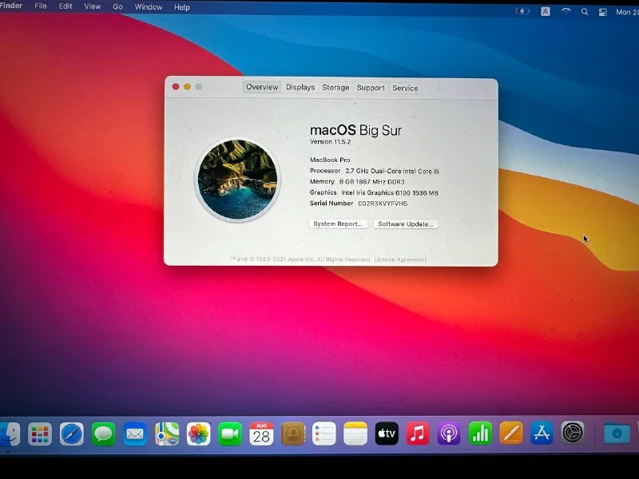Open Spotlight search magnifier icon
The image size is (639, 479).
pos(585,12)
